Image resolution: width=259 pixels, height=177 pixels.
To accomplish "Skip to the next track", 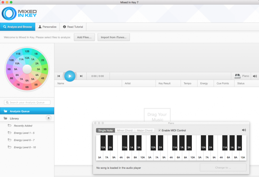I will pos(81,76).
